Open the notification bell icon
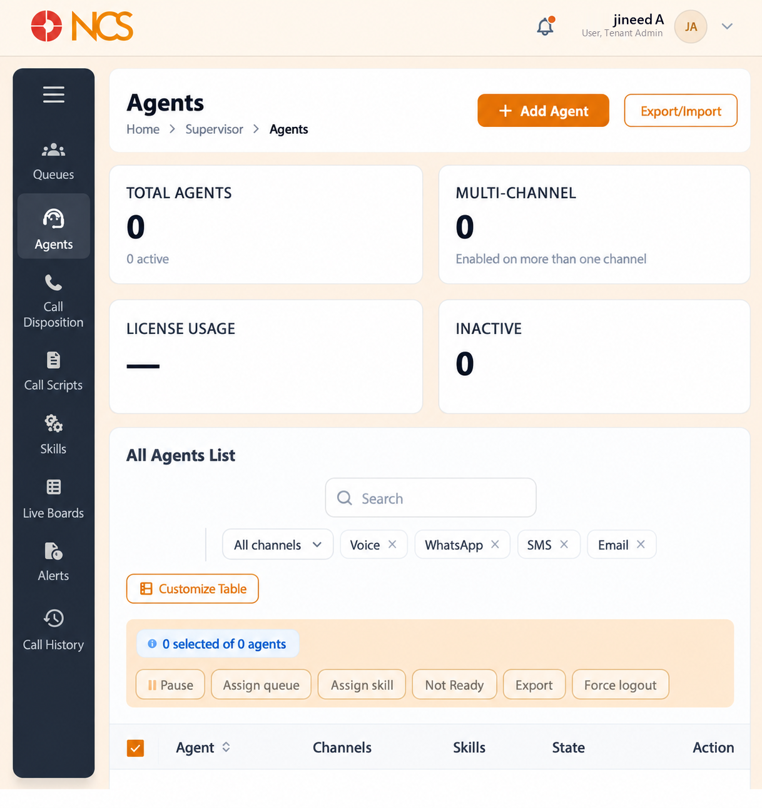This screenshot has width=762, height=808. coord(546,26)
